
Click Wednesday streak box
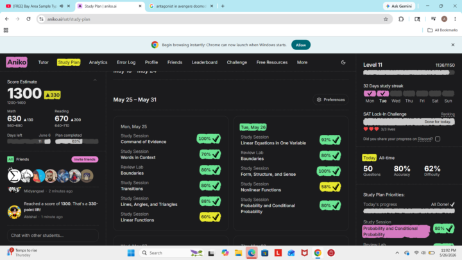pyautogui.click(x=396, y=94)
